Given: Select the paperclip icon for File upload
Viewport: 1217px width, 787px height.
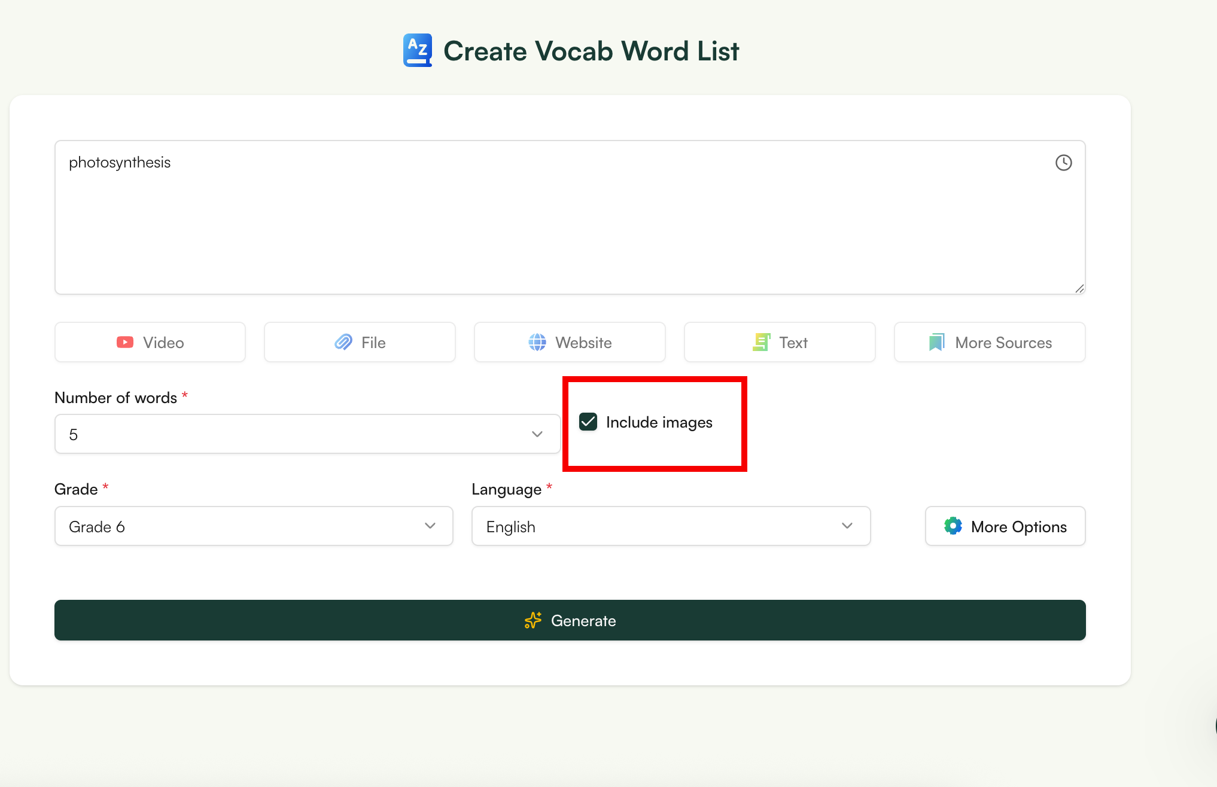Looking at the screenshot, I should [x=343, y=341].
